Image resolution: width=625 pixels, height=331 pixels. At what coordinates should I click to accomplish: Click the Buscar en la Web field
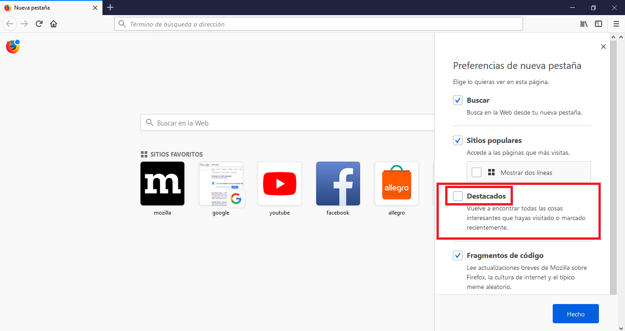click(x=287, y=123)
